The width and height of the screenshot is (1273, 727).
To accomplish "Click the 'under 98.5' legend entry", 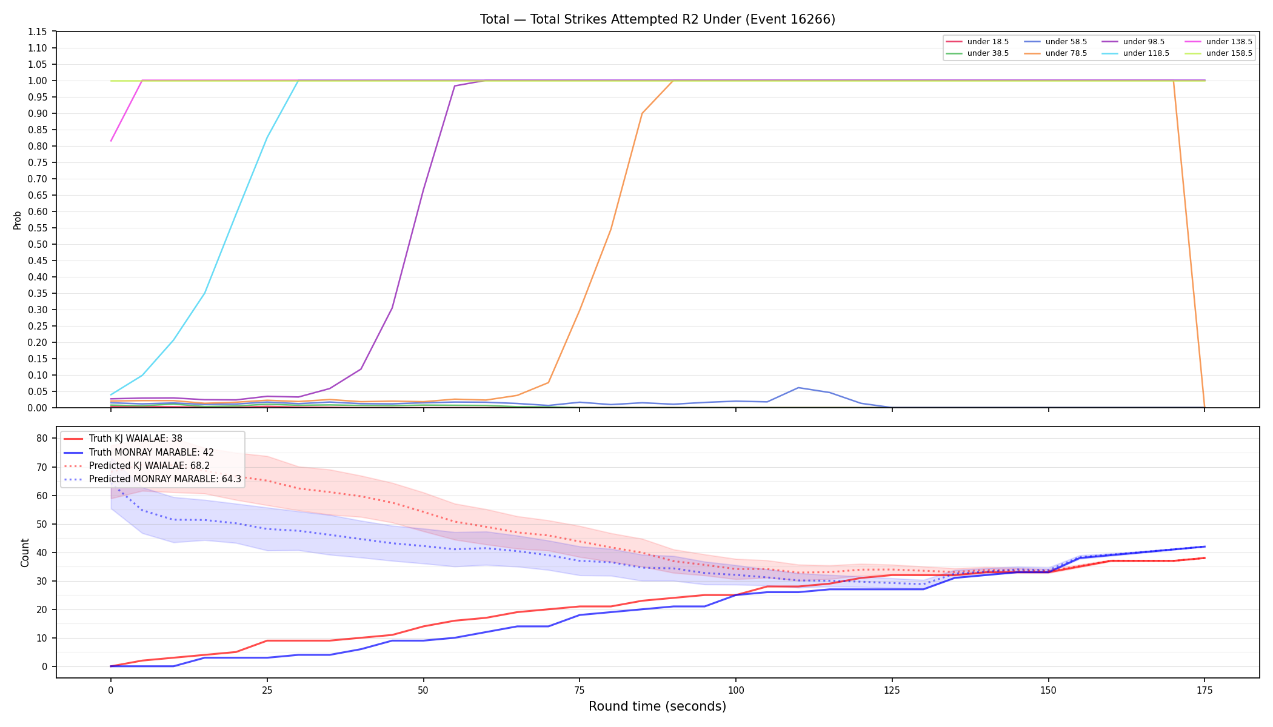I will [x=1133, y=42].
